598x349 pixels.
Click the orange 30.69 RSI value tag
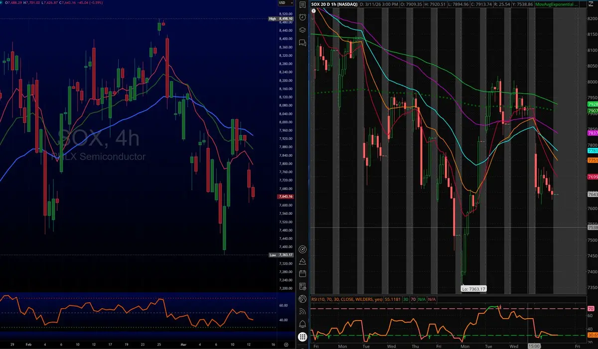[x=593, y=335]
